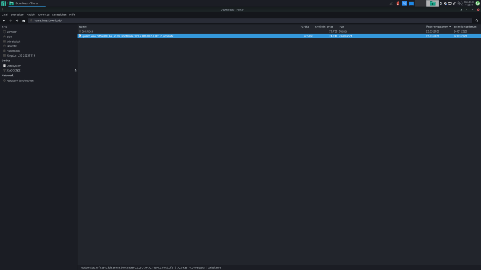The image size is (481, 270).
Task: Select Kingston USB 20231119 in the sidebar
Action: [x=20, y=55]
